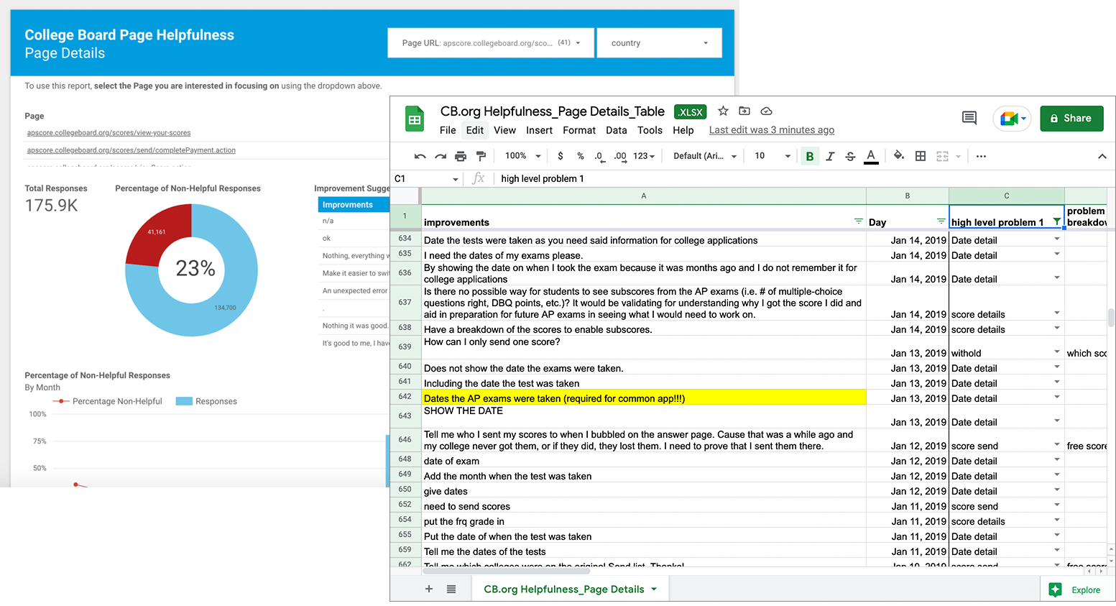The height and width of the screenshot is (606, 1116).
Task: Format as currency with dollar icon
Action: 561,156
